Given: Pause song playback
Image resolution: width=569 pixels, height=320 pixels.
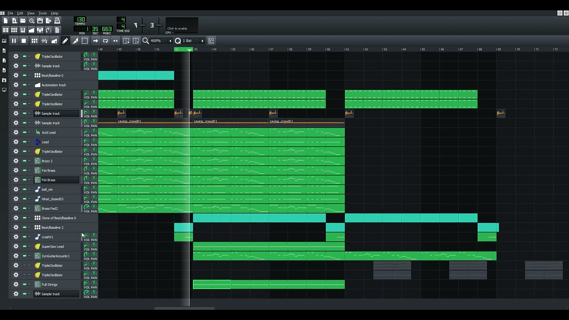Looking at the screenshot, I should click(x=14, y=41).
